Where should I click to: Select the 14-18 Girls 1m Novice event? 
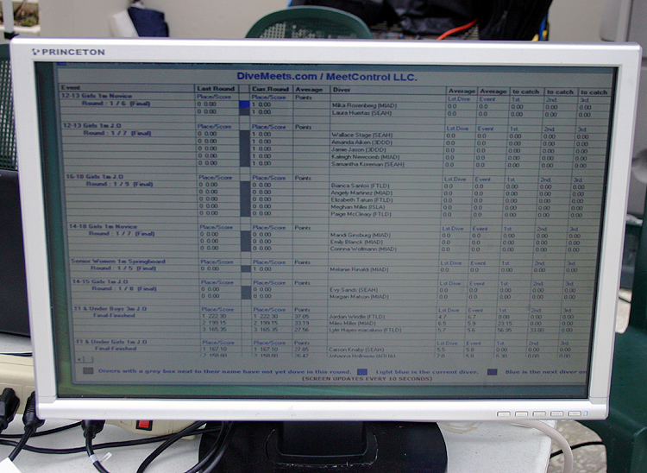[103, 227]
